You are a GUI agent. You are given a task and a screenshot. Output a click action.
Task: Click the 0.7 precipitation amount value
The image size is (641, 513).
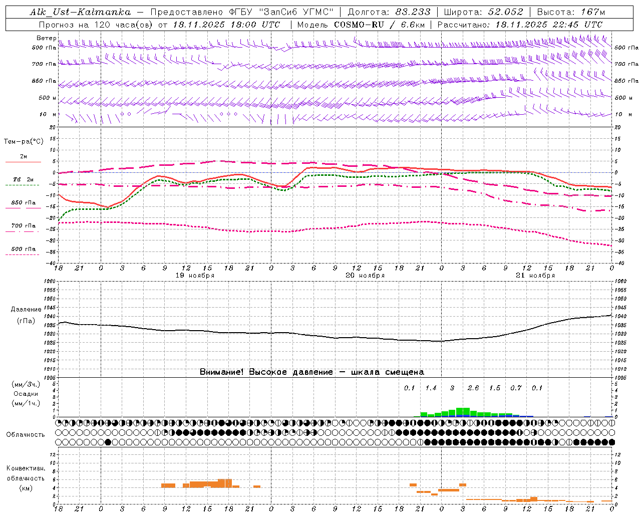tap(516, 388)
